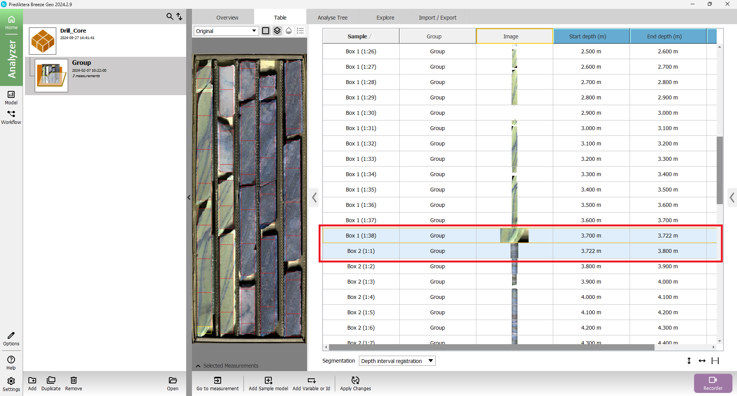Screen dimensions: 737x396
Task: Click the search magnifier icon
Action: click(170, 16)
